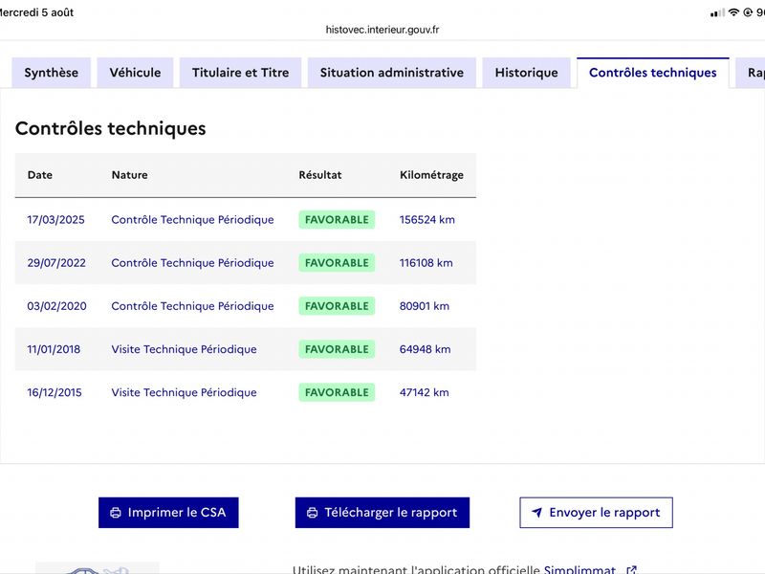Viewport: 765px width, 574px height.
Task: Click the Imprimer le CSA button
Action: [168, 513]
